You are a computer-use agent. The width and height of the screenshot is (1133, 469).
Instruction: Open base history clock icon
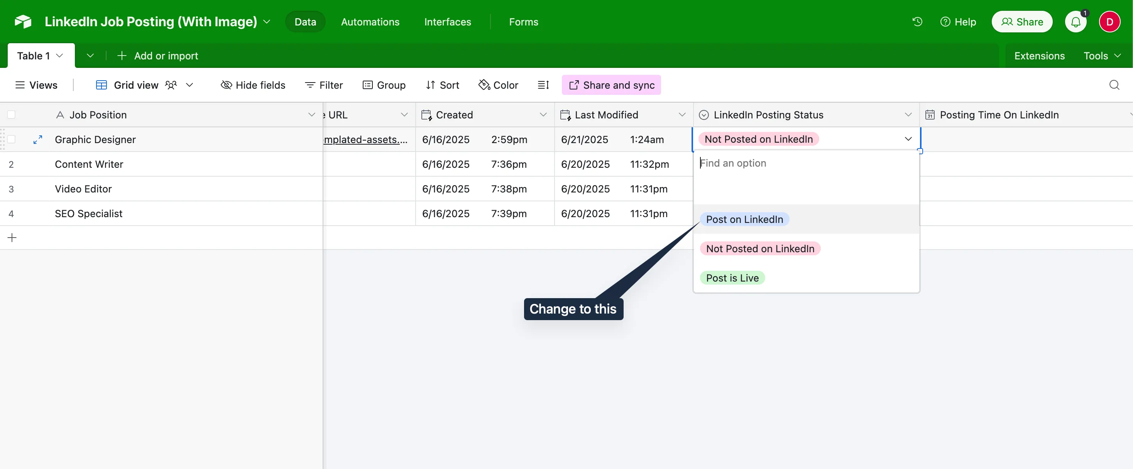click(x=917, y=22)
